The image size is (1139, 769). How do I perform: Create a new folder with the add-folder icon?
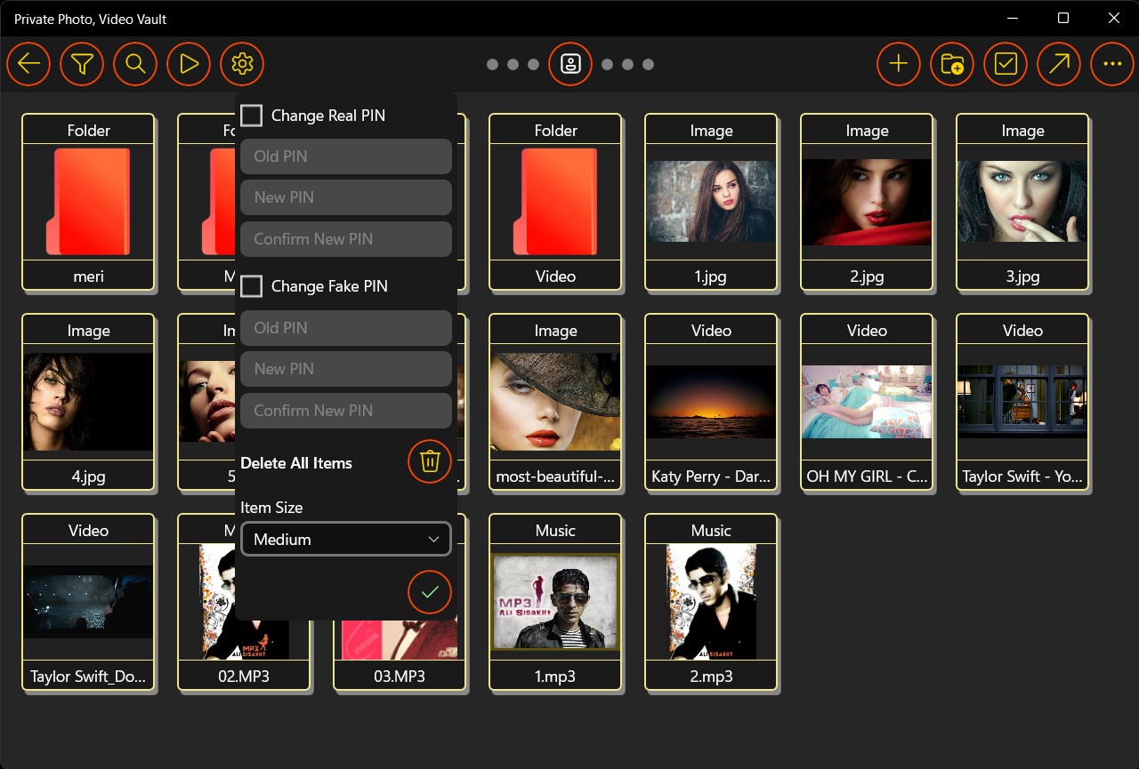click(951, 64)
